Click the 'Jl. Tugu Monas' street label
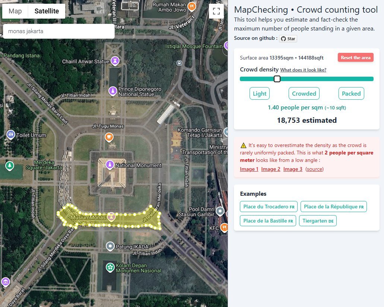 click(108, 126)
